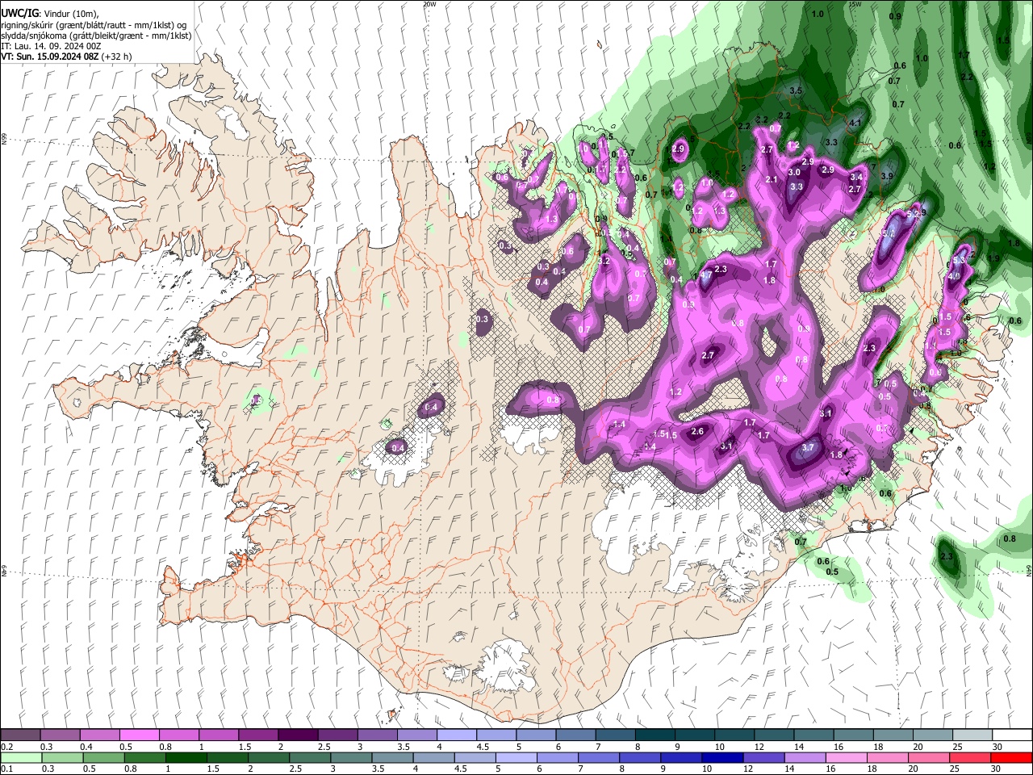Click the white swatch ending the snow legend
Image resolution: width=1033 pixels, height=775 pixels.
click(1012, 735)
